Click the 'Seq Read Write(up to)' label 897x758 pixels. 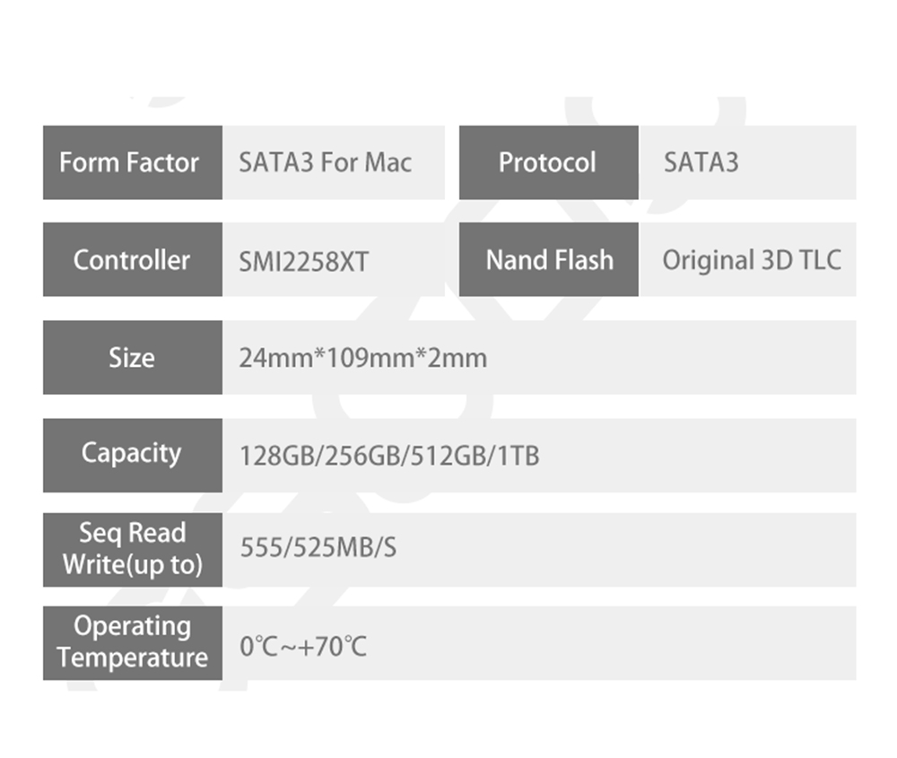(132, 549)
